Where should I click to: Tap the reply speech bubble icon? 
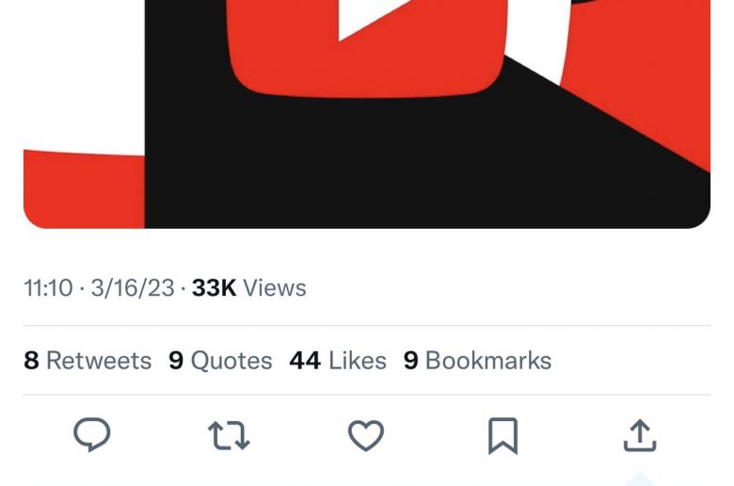click(x=92, y=434)
